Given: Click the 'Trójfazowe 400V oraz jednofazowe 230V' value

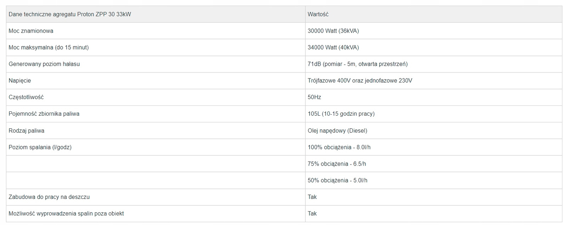Looking at the screenshot, I should (x=360, y=81).
